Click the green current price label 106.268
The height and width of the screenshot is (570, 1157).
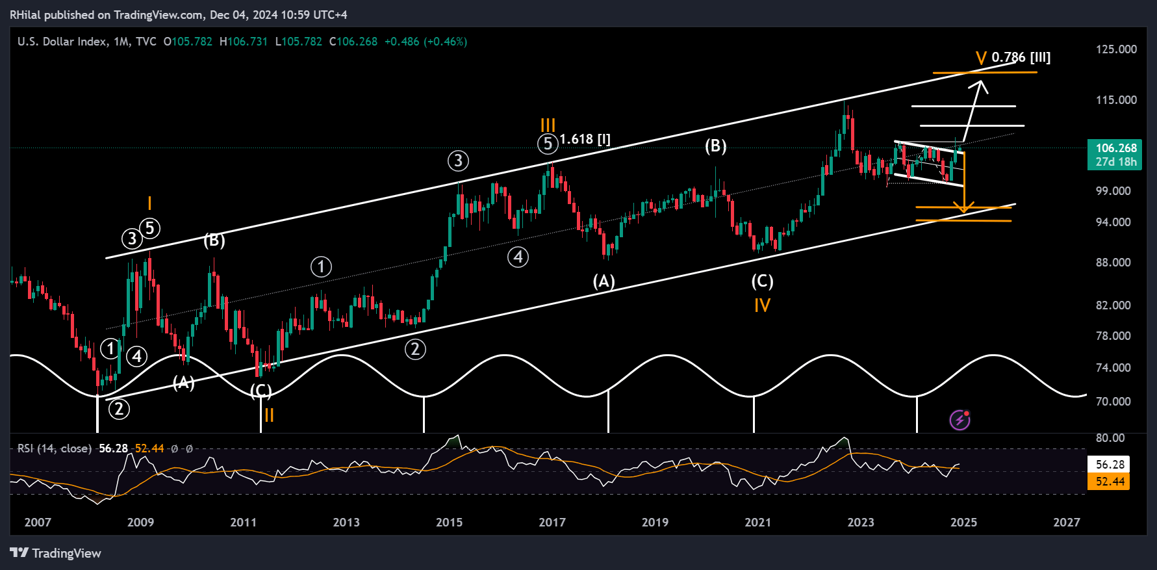(1116, 148)
